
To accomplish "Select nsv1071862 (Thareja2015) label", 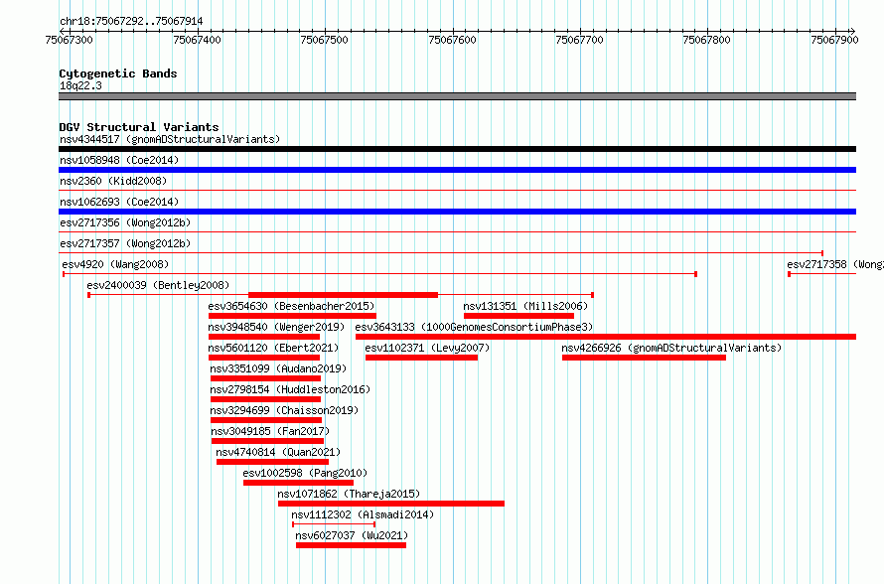I will (349, 494).
